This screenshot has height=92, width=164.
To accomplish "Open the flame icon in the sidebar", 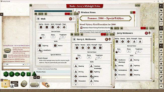I will click(x=161, y=50).
